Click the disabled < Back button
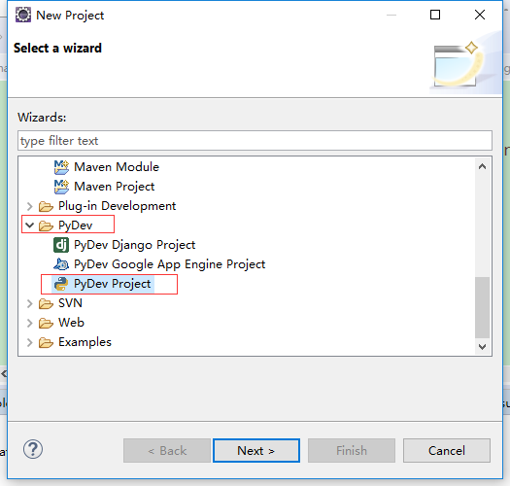The image size is (510, 486). (x=167, y=450)
